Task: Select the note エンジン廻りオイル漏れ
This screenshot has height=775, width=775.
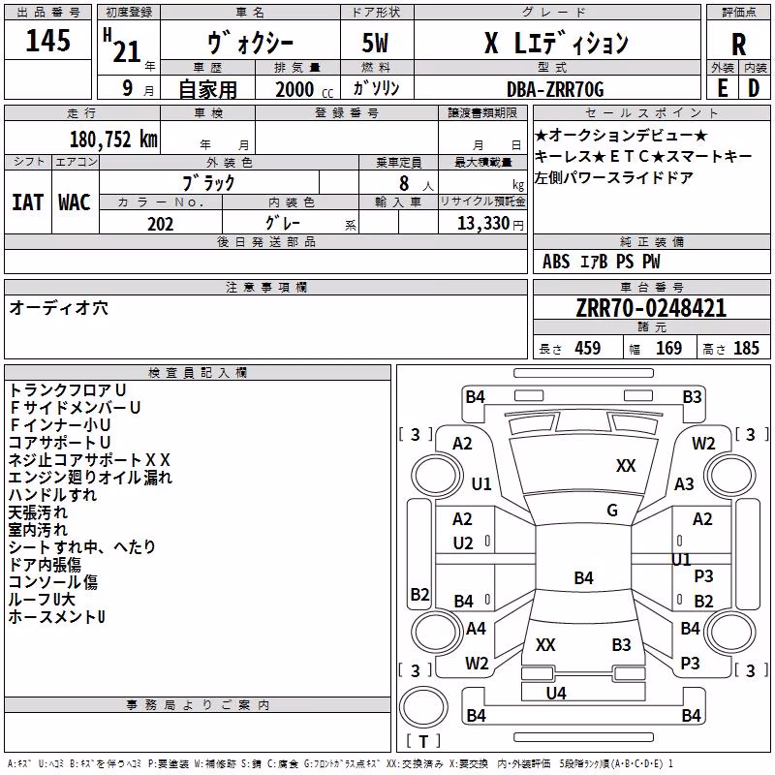Action: pyautogui.click(x=90, y=477)
